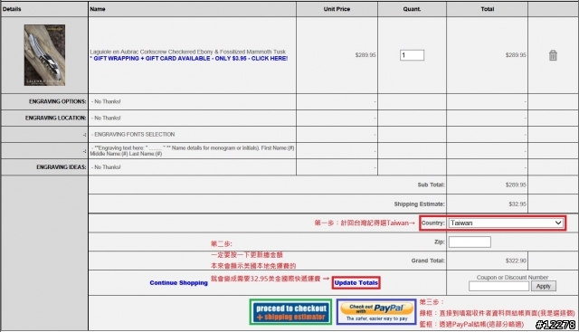The height and width of the screenshot is (332, 579).
Task: Click the Details column header
Action: tap(12, 9)
